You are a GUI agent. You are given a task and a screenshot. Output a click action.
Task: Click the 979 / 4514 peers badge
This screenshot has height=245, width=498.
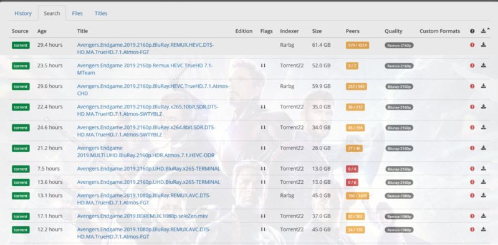click(357, 45)
